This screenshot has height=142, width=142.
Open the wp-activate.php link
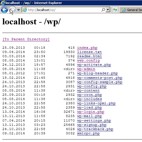(94, 65)
